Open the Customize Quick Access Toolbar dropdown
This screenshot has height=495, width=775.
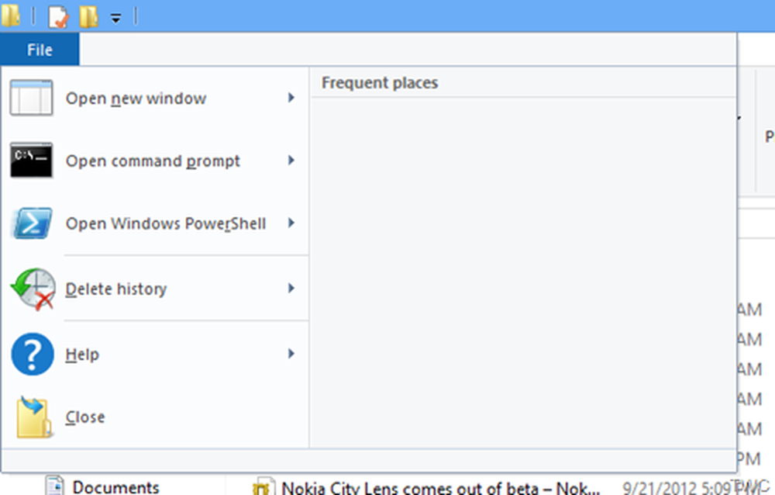point(115,17)
